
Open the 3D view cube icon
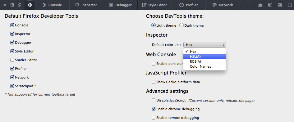tap(270, 5)
